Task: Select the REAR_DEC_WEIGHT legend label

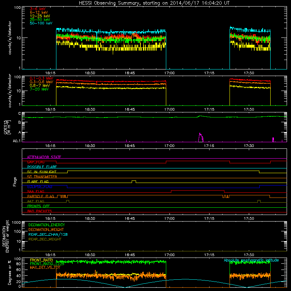Action: point(45,239)
